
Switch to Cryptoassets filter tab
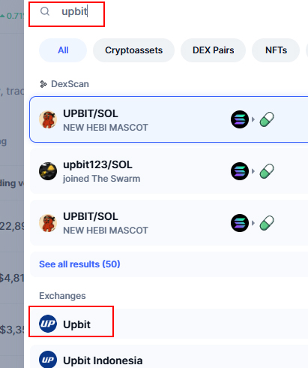point(133,50)
